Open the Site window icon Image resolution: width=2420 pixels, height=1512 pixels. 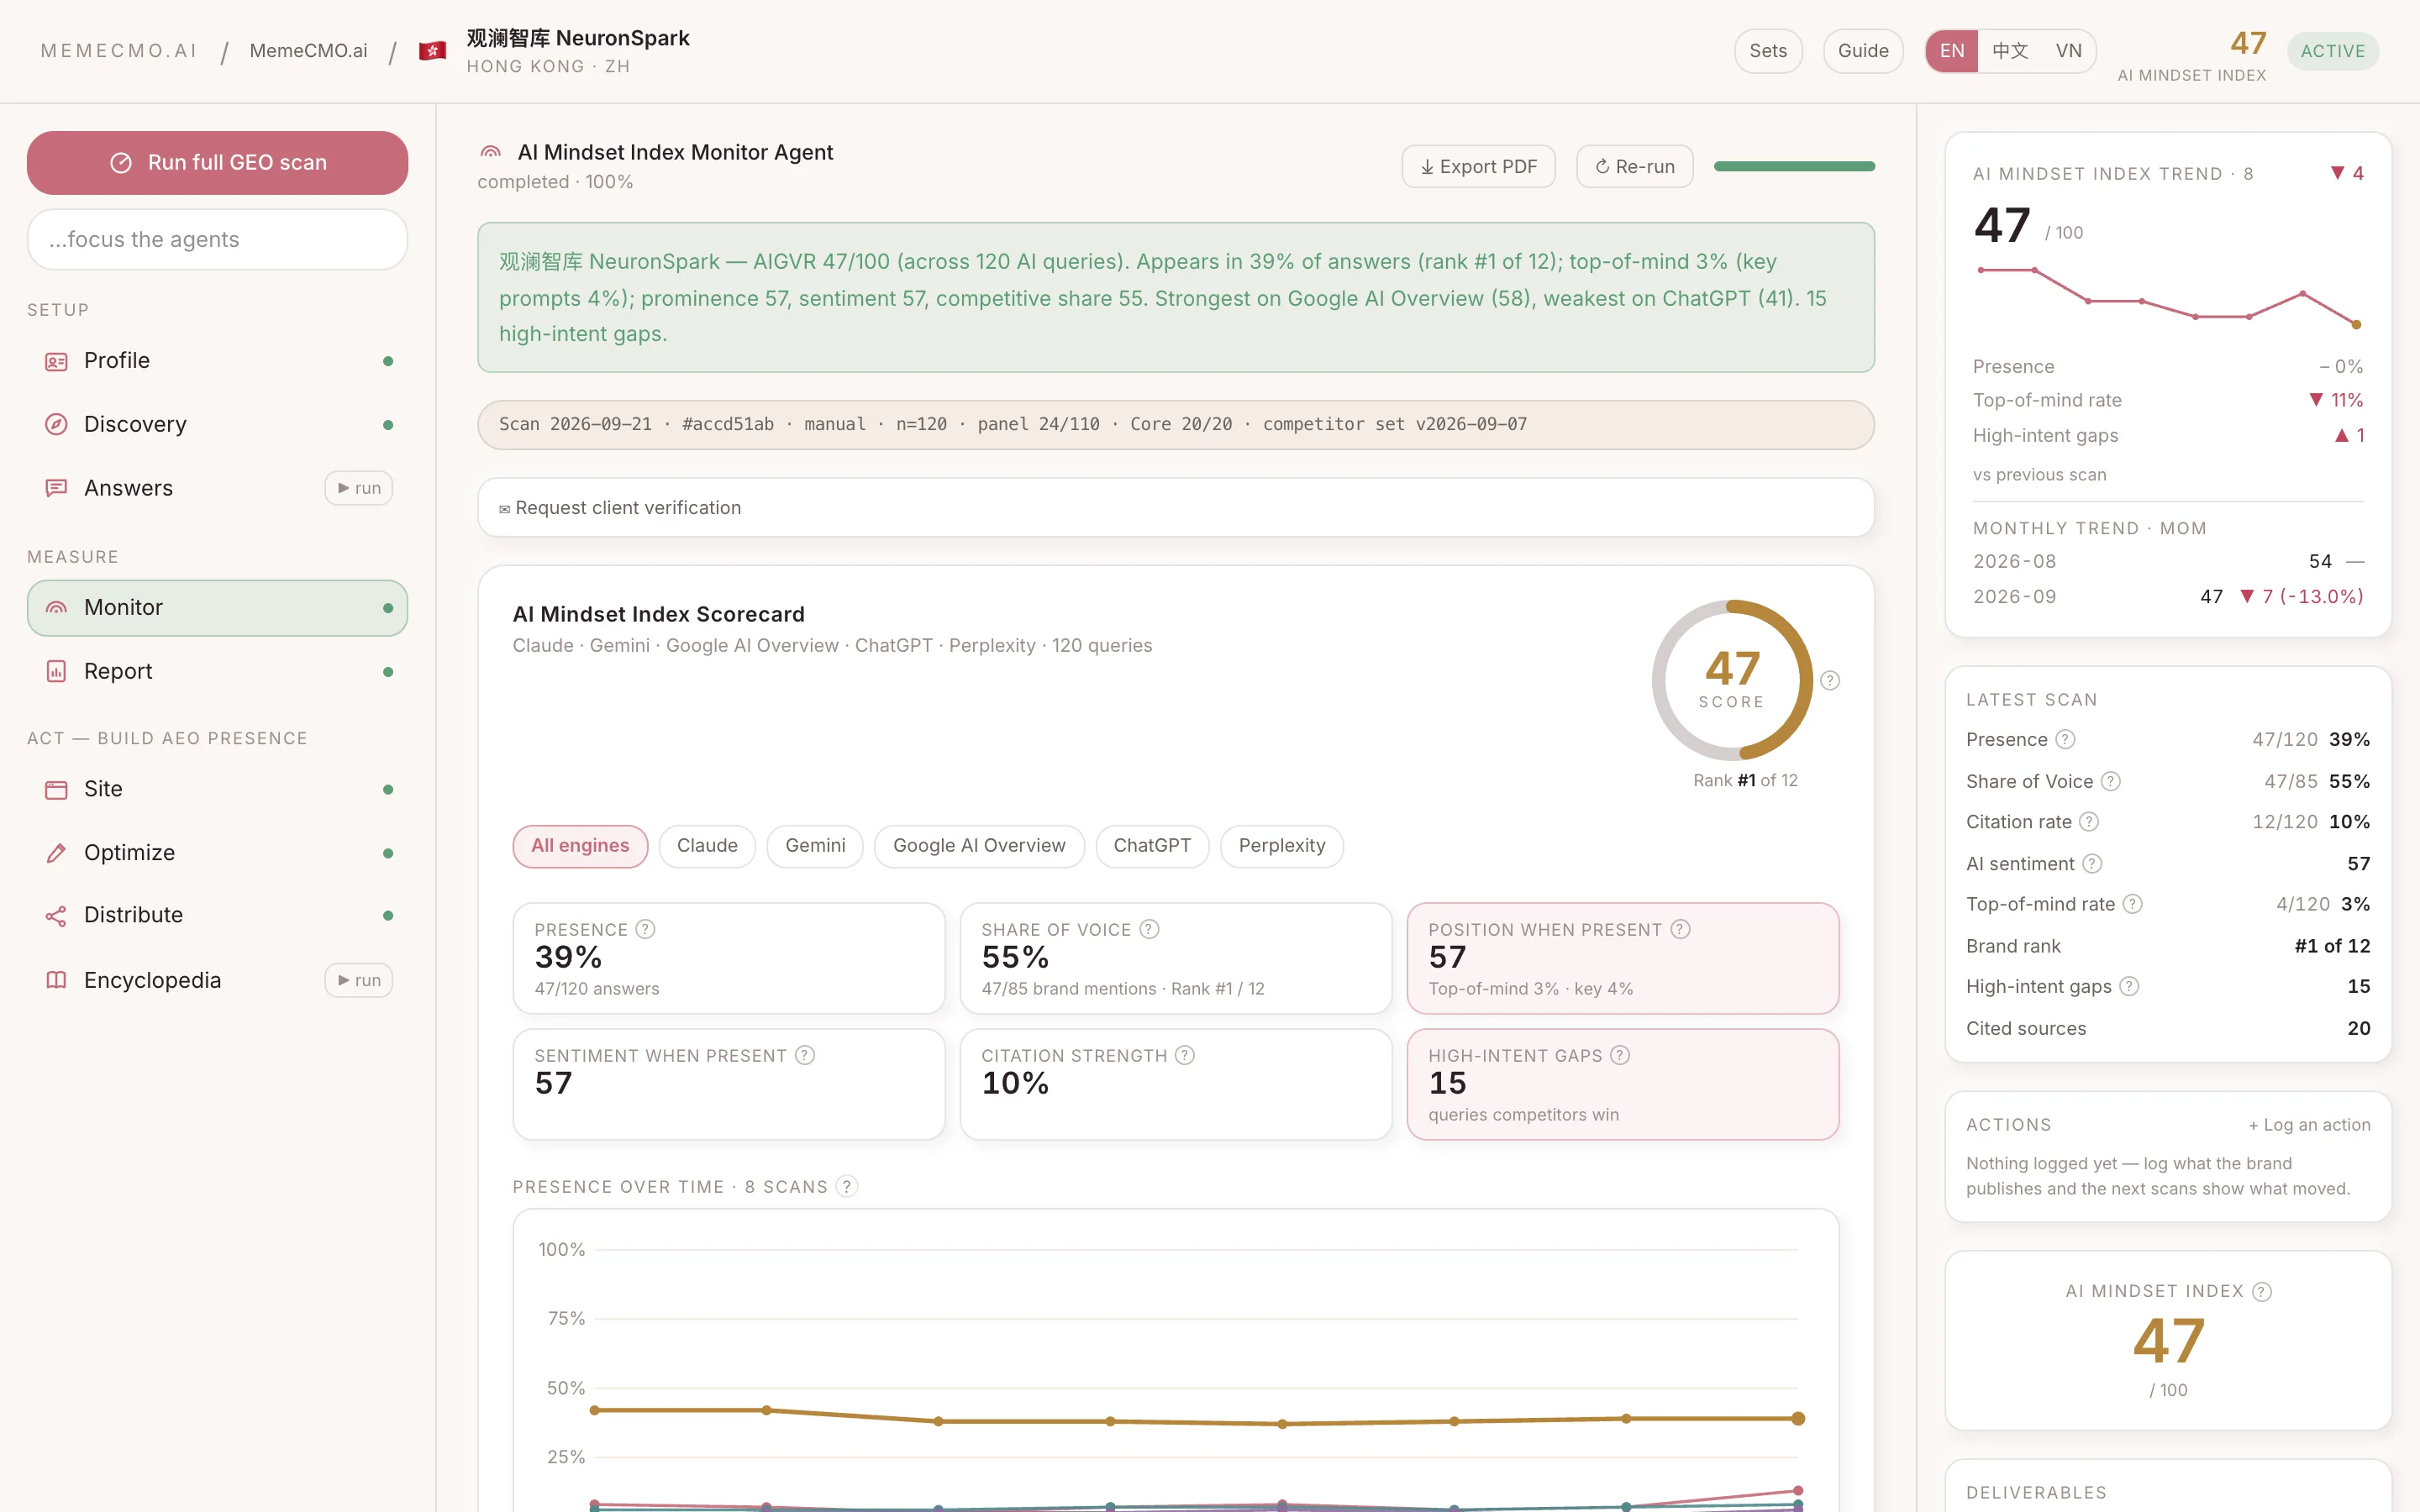(x=56, y=789)
